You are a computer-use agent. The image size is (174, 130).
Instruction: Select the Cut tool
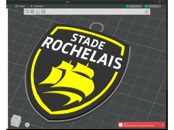(92, 12)
